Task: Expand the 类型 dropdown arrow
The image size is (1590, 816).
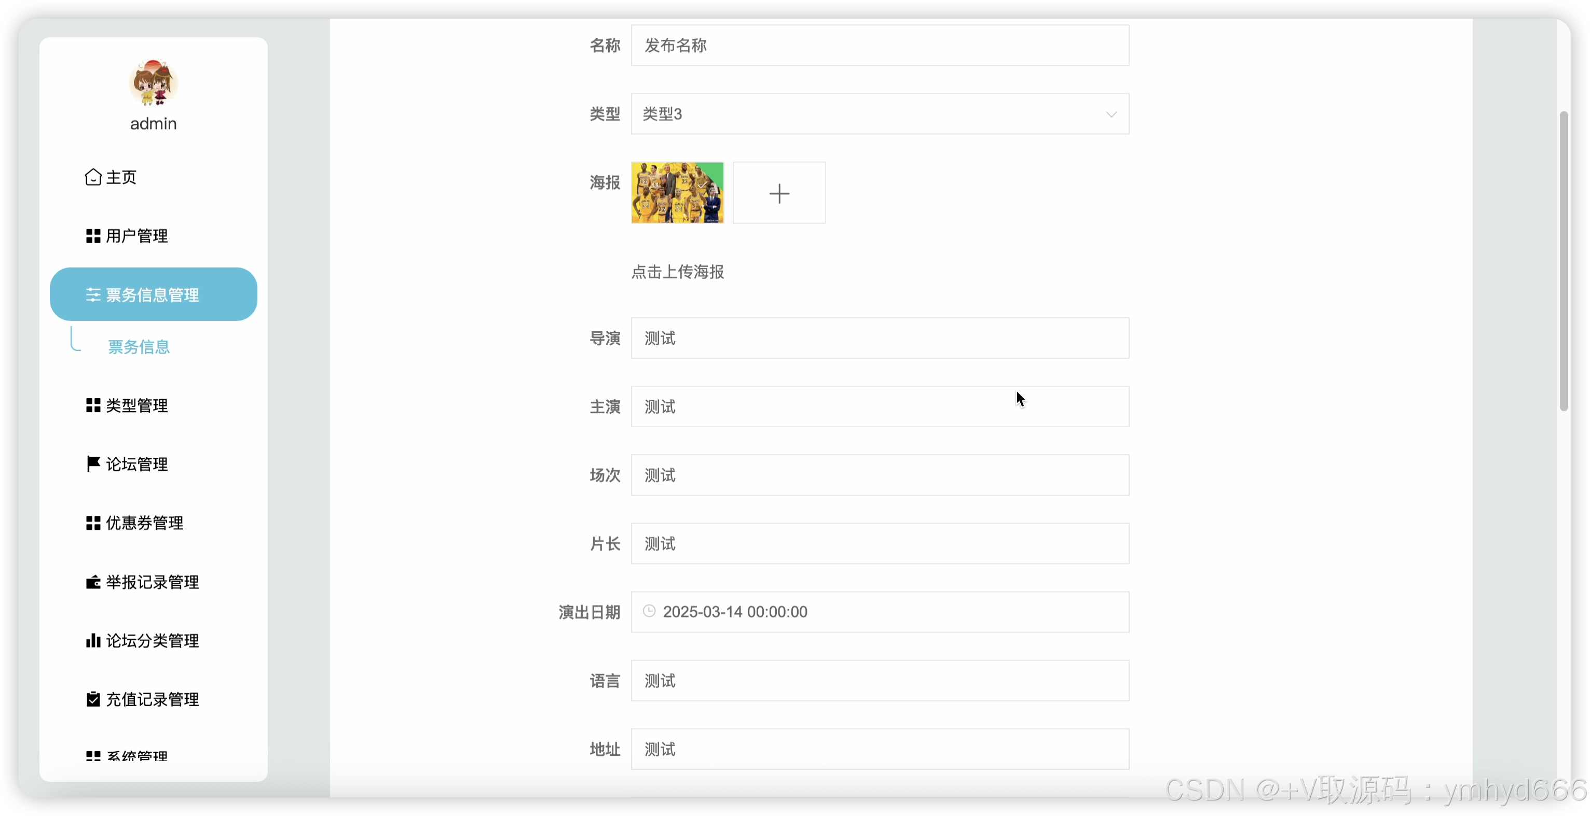Action: 1111,114
